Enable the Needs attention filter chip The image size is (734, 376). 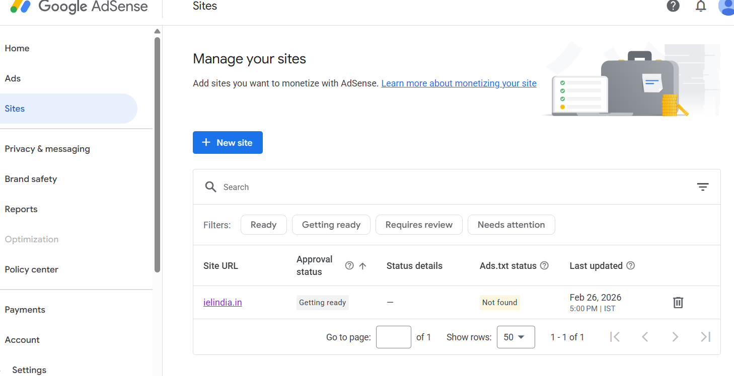(x=511, y=225)
